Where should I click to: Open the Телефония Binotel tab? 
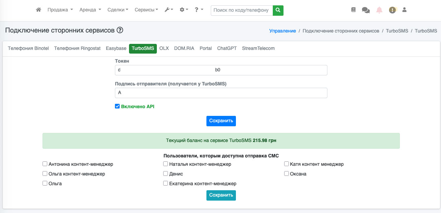[28, 48]
